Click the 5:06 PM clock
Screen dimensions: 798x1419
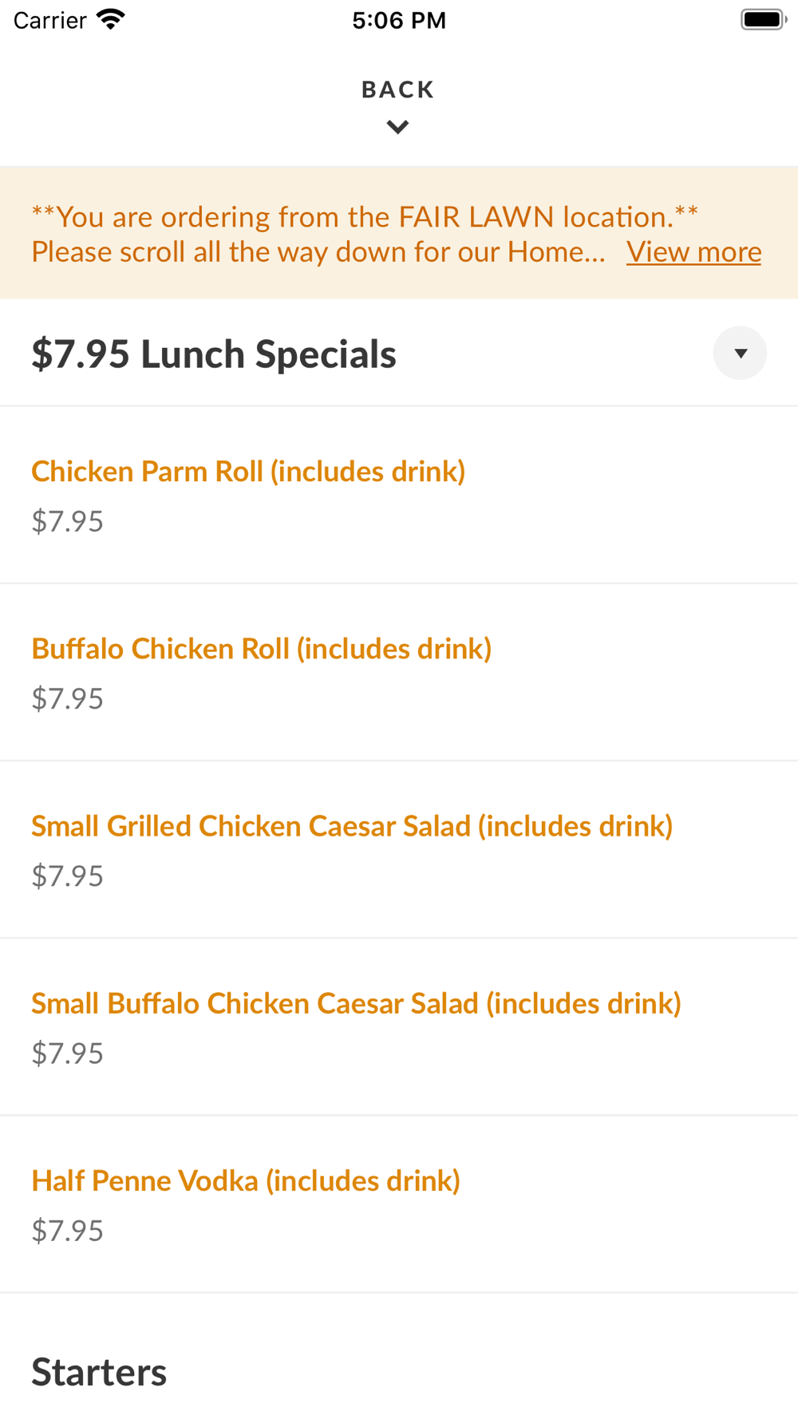tap(399, 20)
